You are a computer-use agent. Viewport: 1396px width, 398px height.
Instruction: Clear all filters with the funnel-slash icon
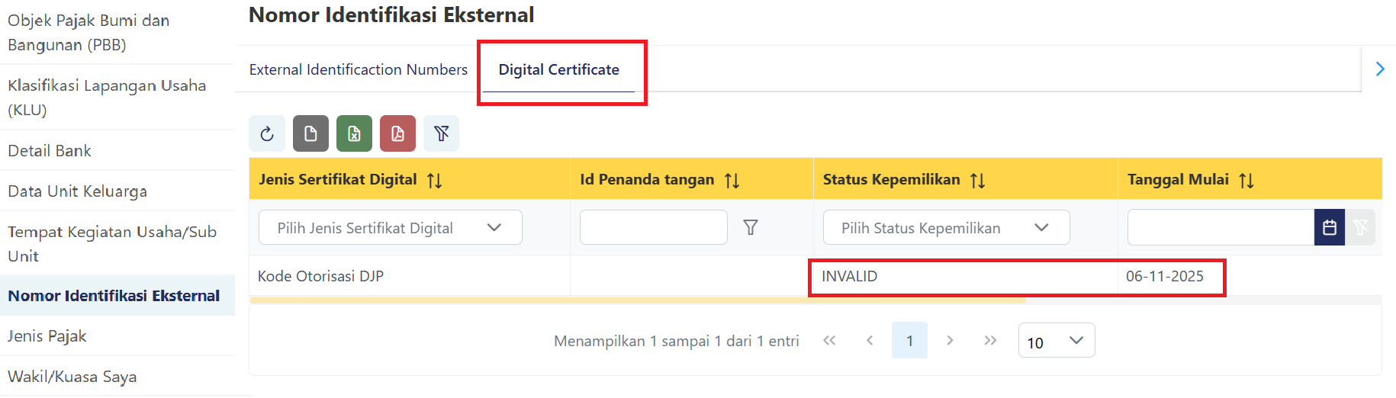[x=441, y=134]
